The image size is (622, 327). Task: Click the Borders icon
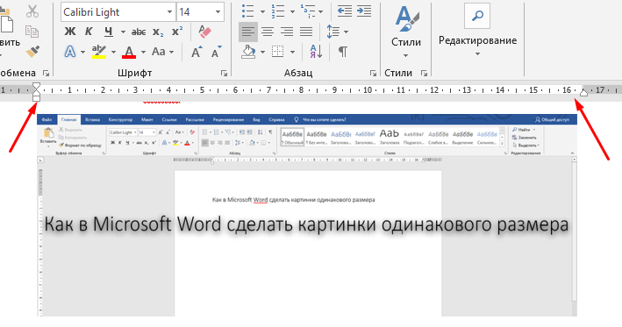(x=278, y=52)
